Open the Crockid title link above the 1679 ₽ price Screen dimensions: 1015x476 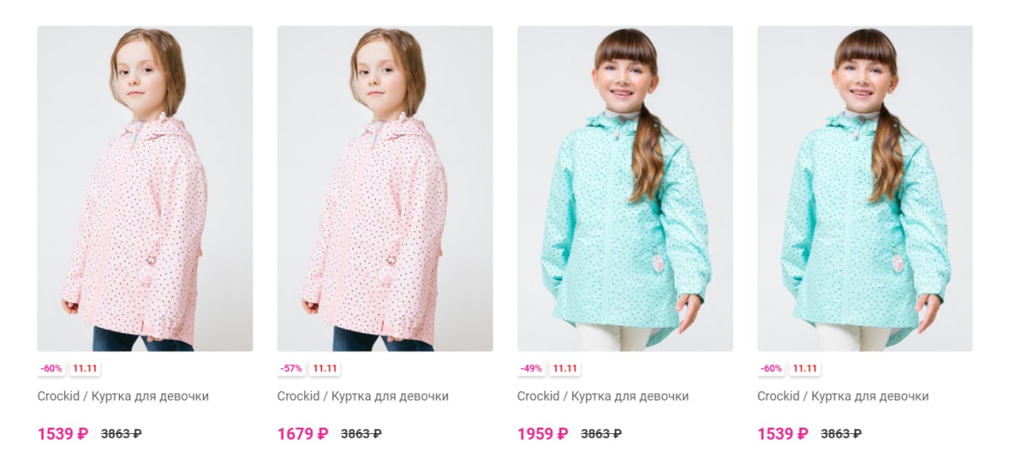[x=363, y=396]
